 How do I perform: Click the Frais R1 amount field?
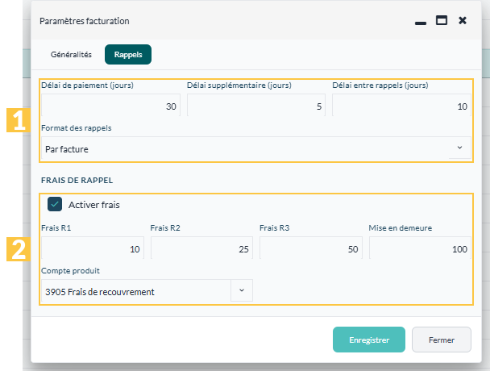(93, 248)
